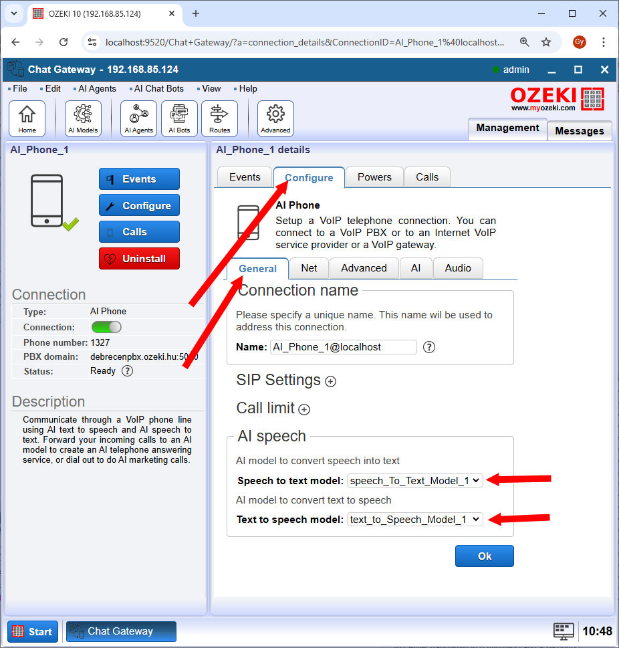Close the OZEKI 10 browser tab
Screen dimensions: 619x648
pyautogui.click(x=172, y=13)
